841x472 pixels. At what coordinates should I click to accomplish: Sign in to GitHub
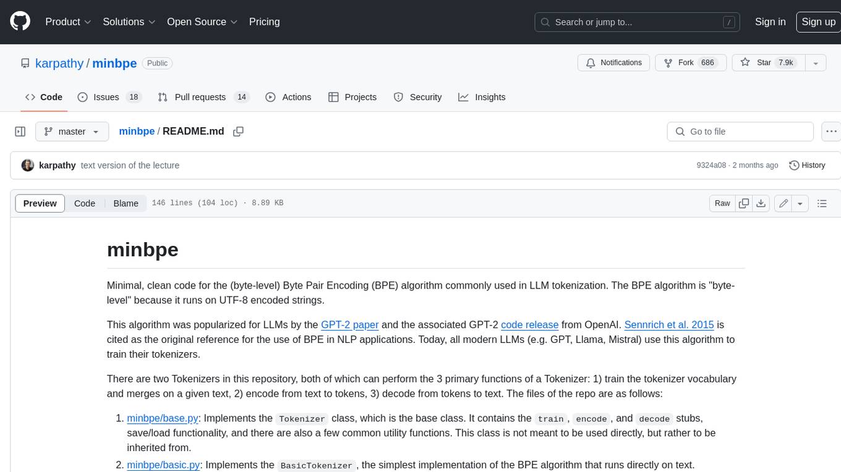(770, 22)
